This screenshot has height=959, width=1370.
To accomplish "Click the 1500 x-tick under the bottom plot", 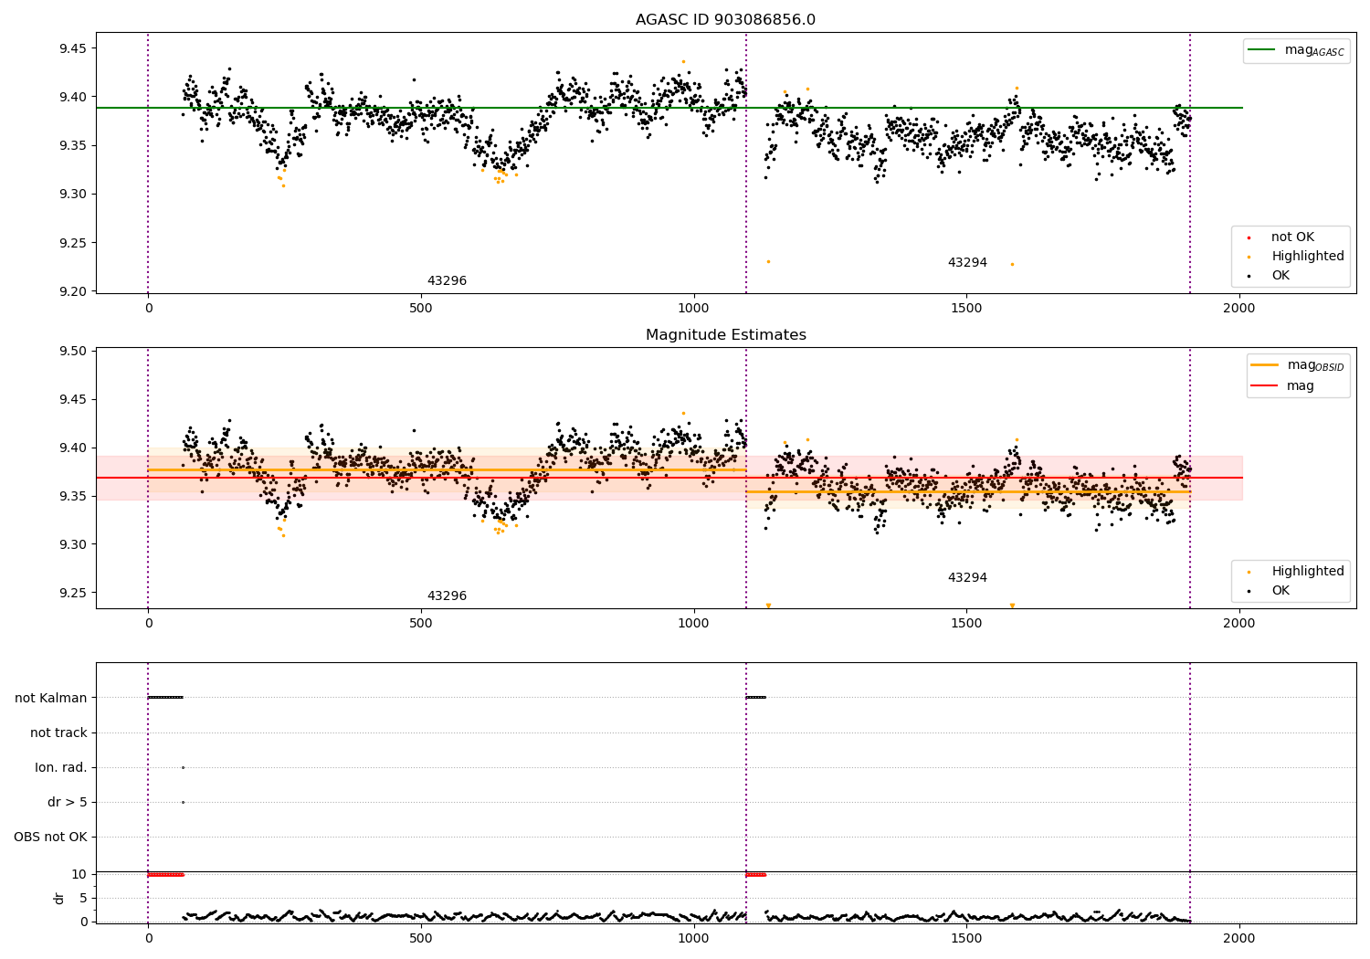I will (x=966, y=938).
